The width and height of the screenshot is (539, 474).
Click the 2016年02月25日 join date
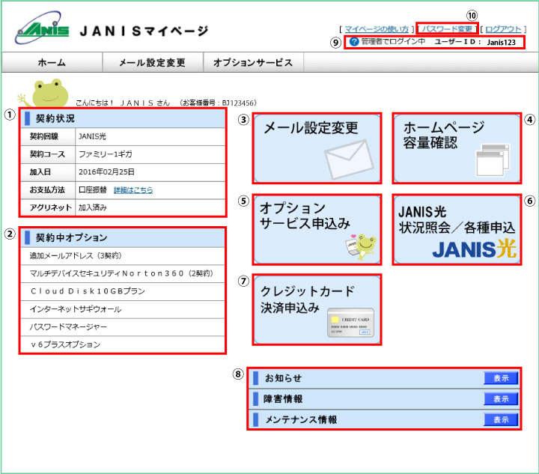point(106,172)
